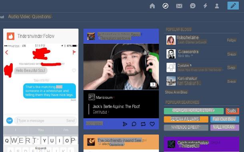Open the headphones man photo

tap(121, 67)
